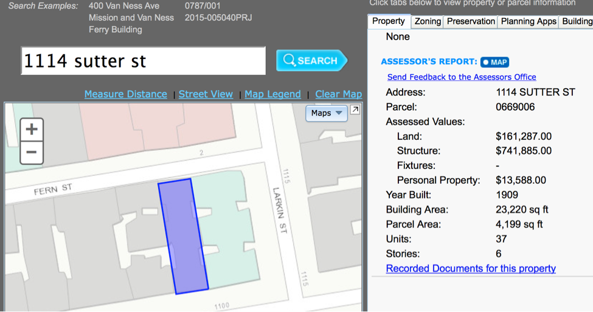Click the Assessor's Report MAP button
This screenshot has width=593, height=312.
[x=494, y=62]
